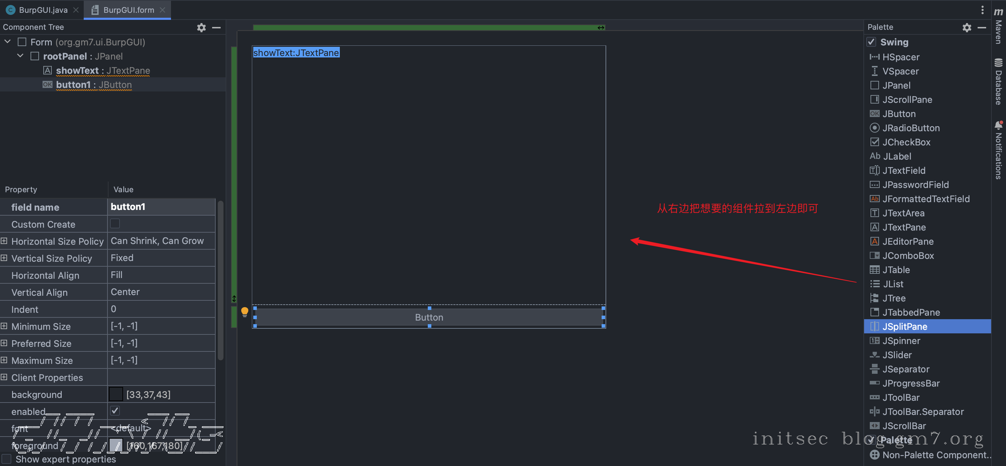Open Palette panel settings gear
The width and height of the screenshot is (1006, 466).
tap(966, 27)
